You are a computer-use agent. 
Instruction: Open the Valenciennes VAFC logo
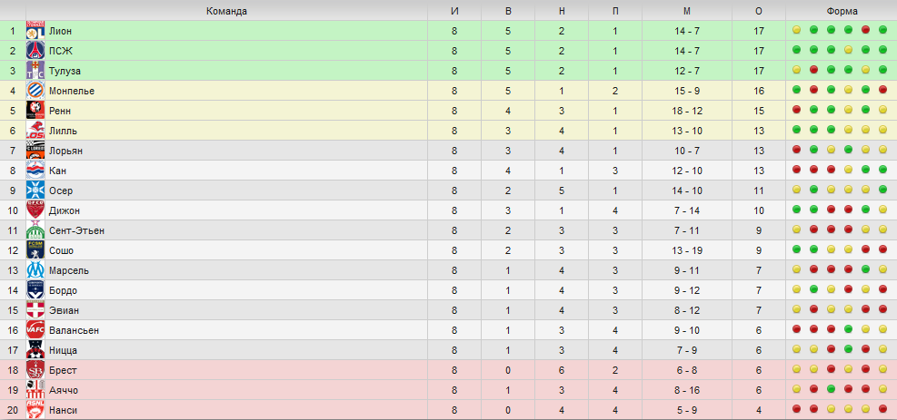[x=35, y=330]
